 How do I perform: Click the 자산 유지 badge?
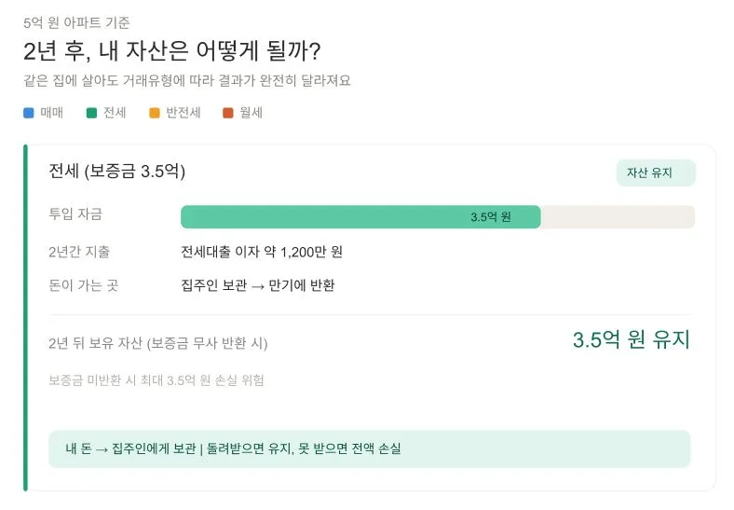(x=655, y=173)
